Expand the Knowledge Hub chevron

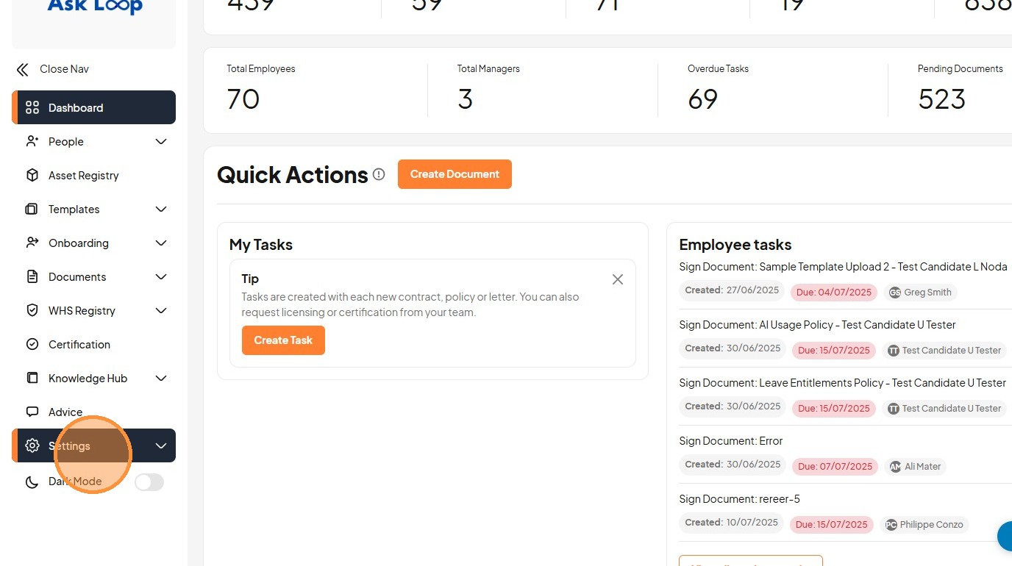click(x=161, y=379)
